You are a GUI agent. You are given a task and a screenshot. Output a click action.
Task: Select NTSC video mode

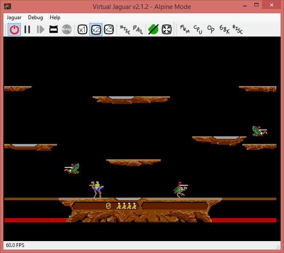coord(125,29)
